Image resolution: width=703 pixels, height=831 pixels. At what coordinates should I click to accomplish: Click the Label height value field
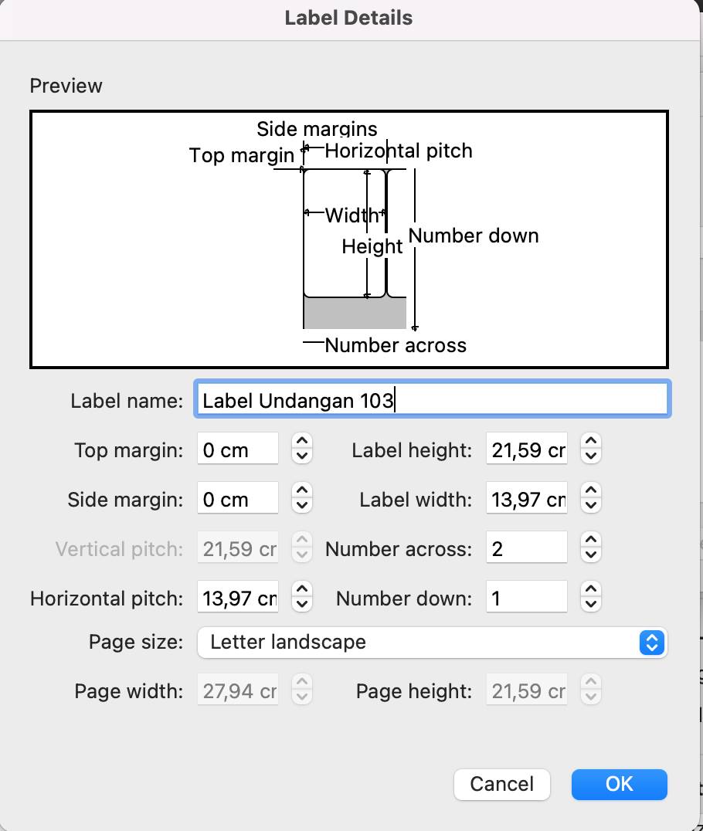526,449
